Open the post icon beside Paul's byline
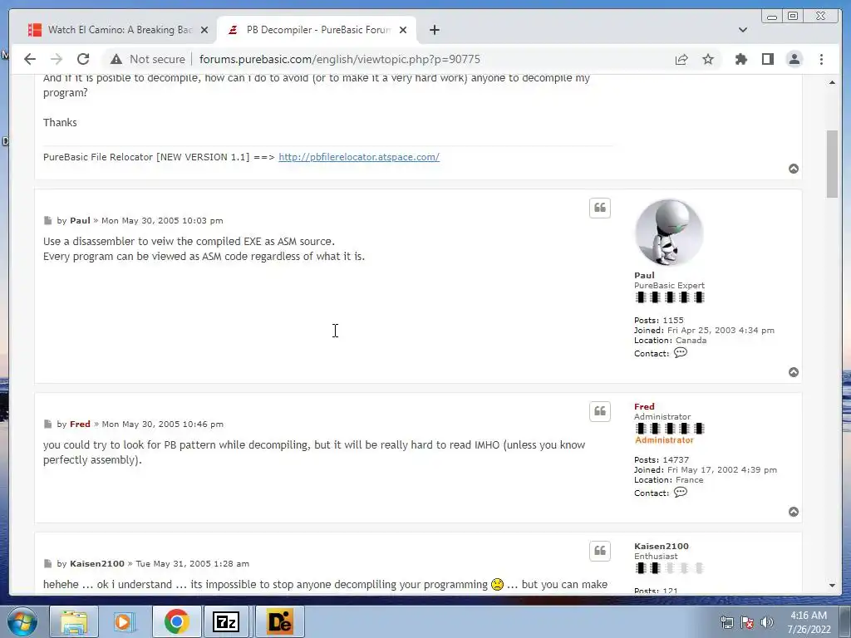 [x=47, y=220]
